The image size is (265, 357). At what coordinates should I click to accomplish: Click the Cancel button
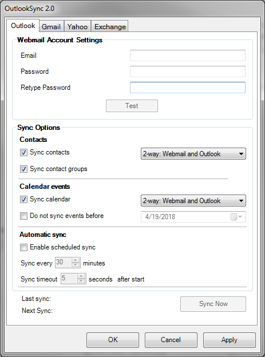[171, 340]
